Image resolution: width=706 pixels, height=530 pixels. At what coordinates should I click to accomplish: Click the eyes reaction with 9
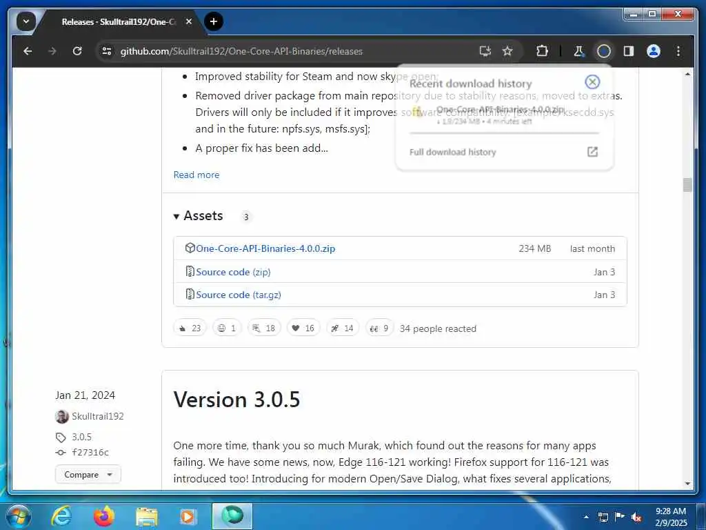pyautogui.click(x=379, y=328)
